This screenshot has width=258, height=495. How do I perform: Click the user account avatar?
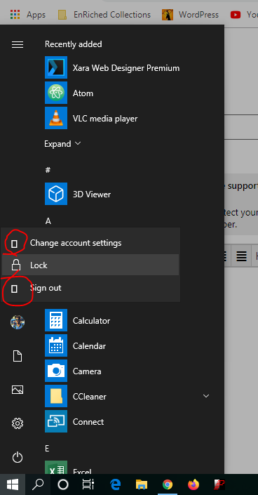pyautogui.click(x=18, y=322)
